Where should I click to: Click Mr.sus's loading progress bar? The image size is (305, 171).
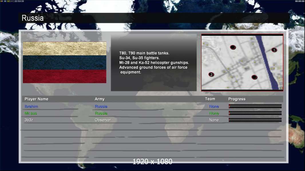[x=255, y=113]
